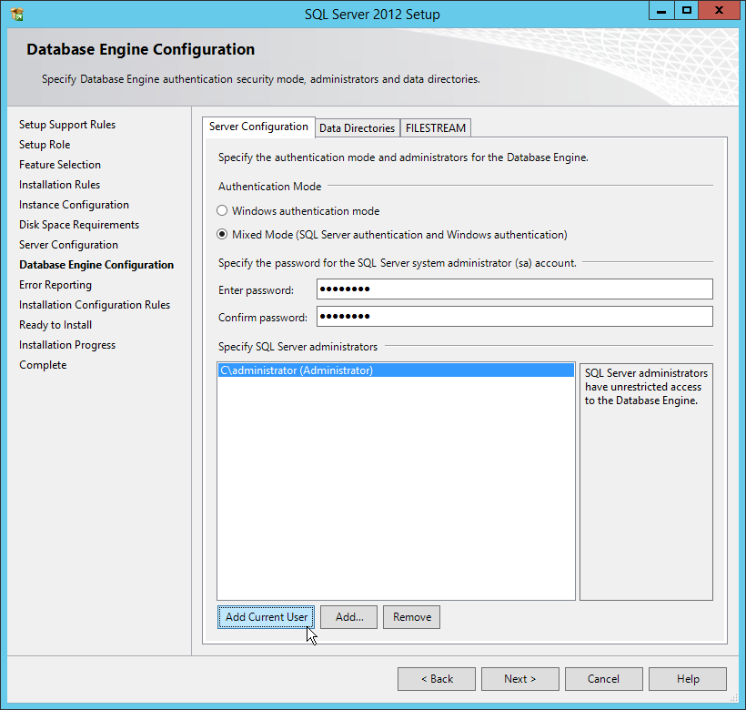
Task: Switch to the Data Directories tab
Action: 357,127
